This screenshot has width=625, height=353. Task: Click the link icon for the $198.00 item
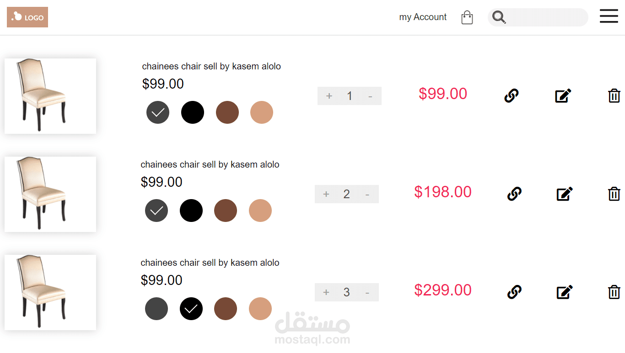tap(514, 194)
